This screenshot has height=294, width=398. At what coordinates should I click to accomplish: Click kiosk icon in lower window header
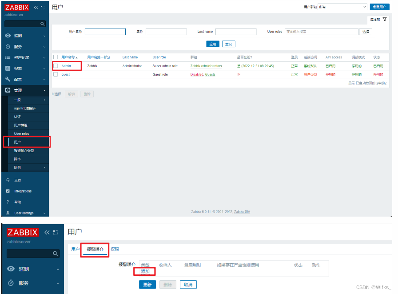[56, 233]
